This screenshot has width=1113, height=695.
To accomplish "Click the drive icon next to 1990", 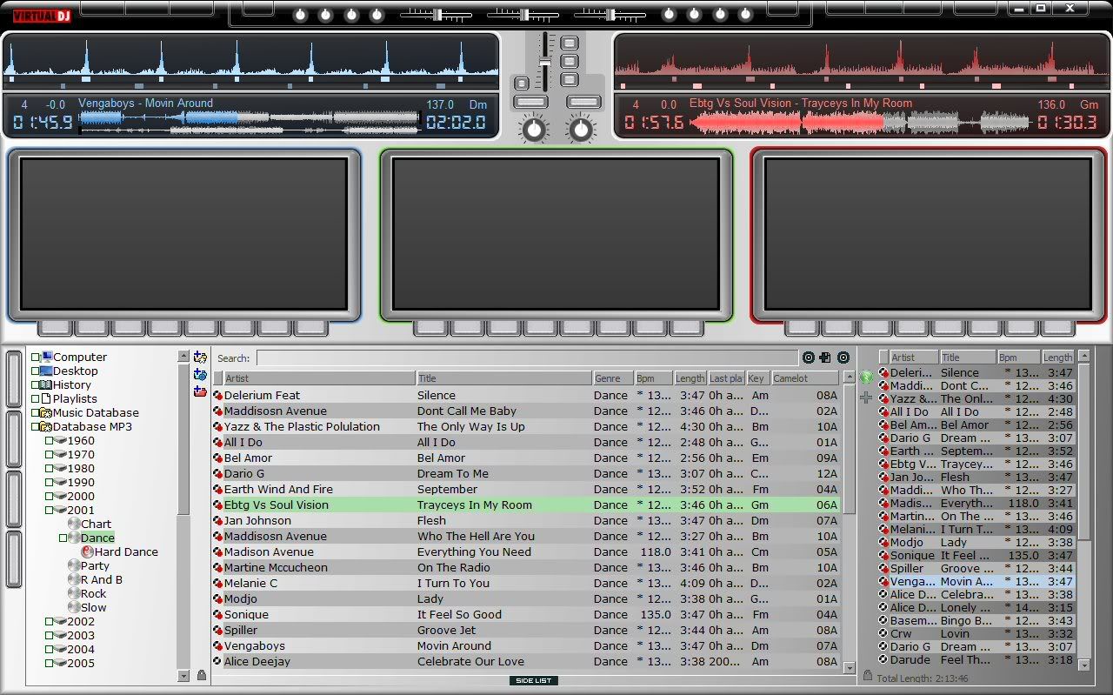I will coord(61,482).
